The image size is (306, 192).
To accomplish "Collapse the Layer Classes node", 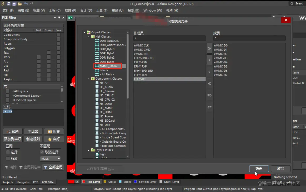I will click(89, 150).
